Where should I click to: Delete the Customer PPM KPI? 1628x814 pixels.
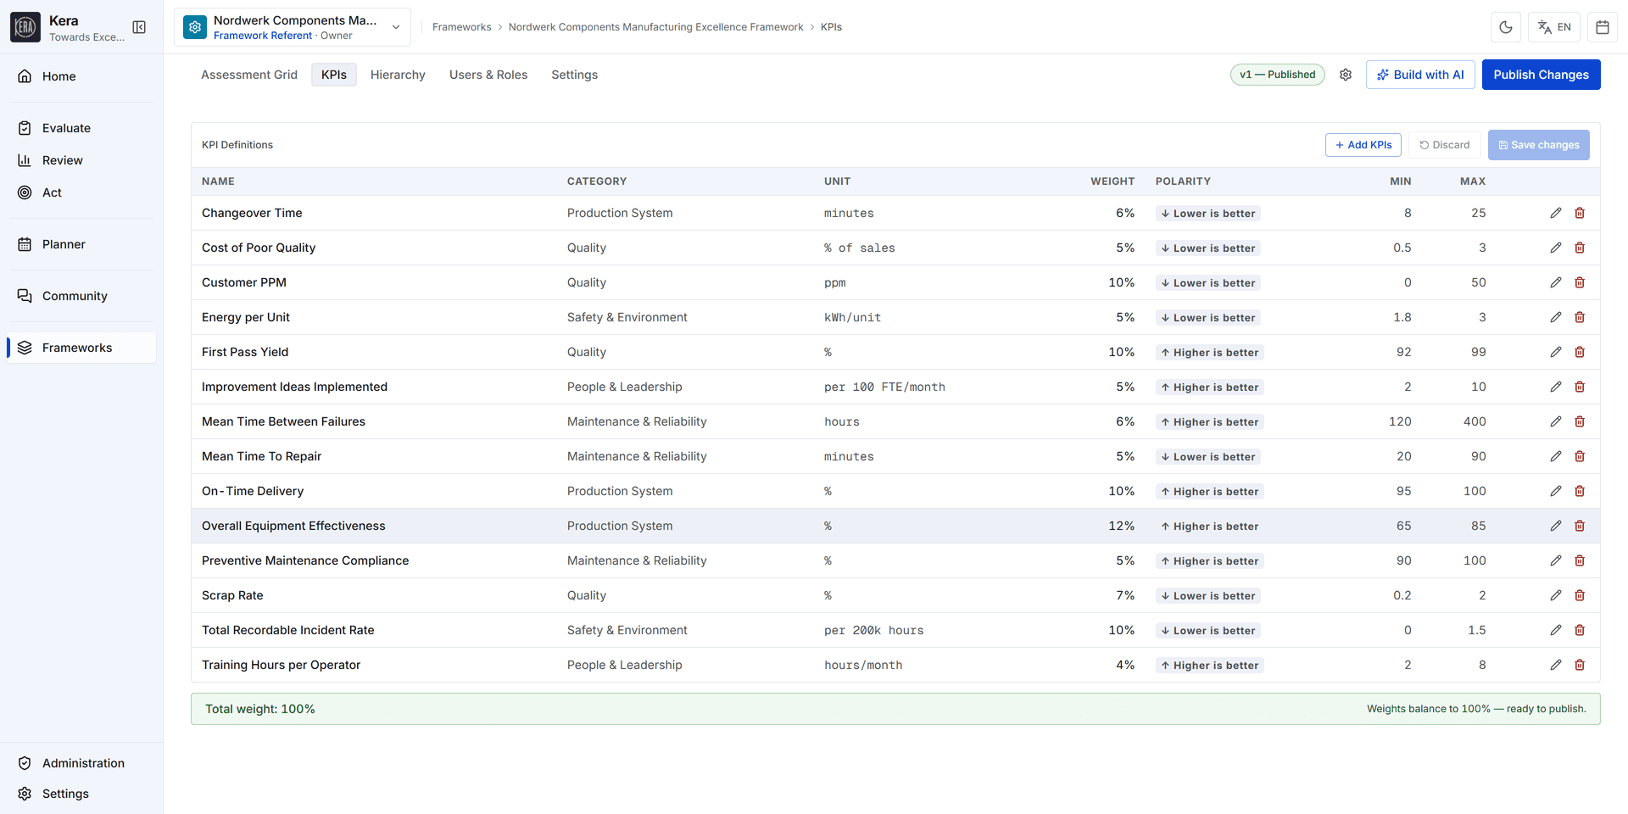[1580, 282]
